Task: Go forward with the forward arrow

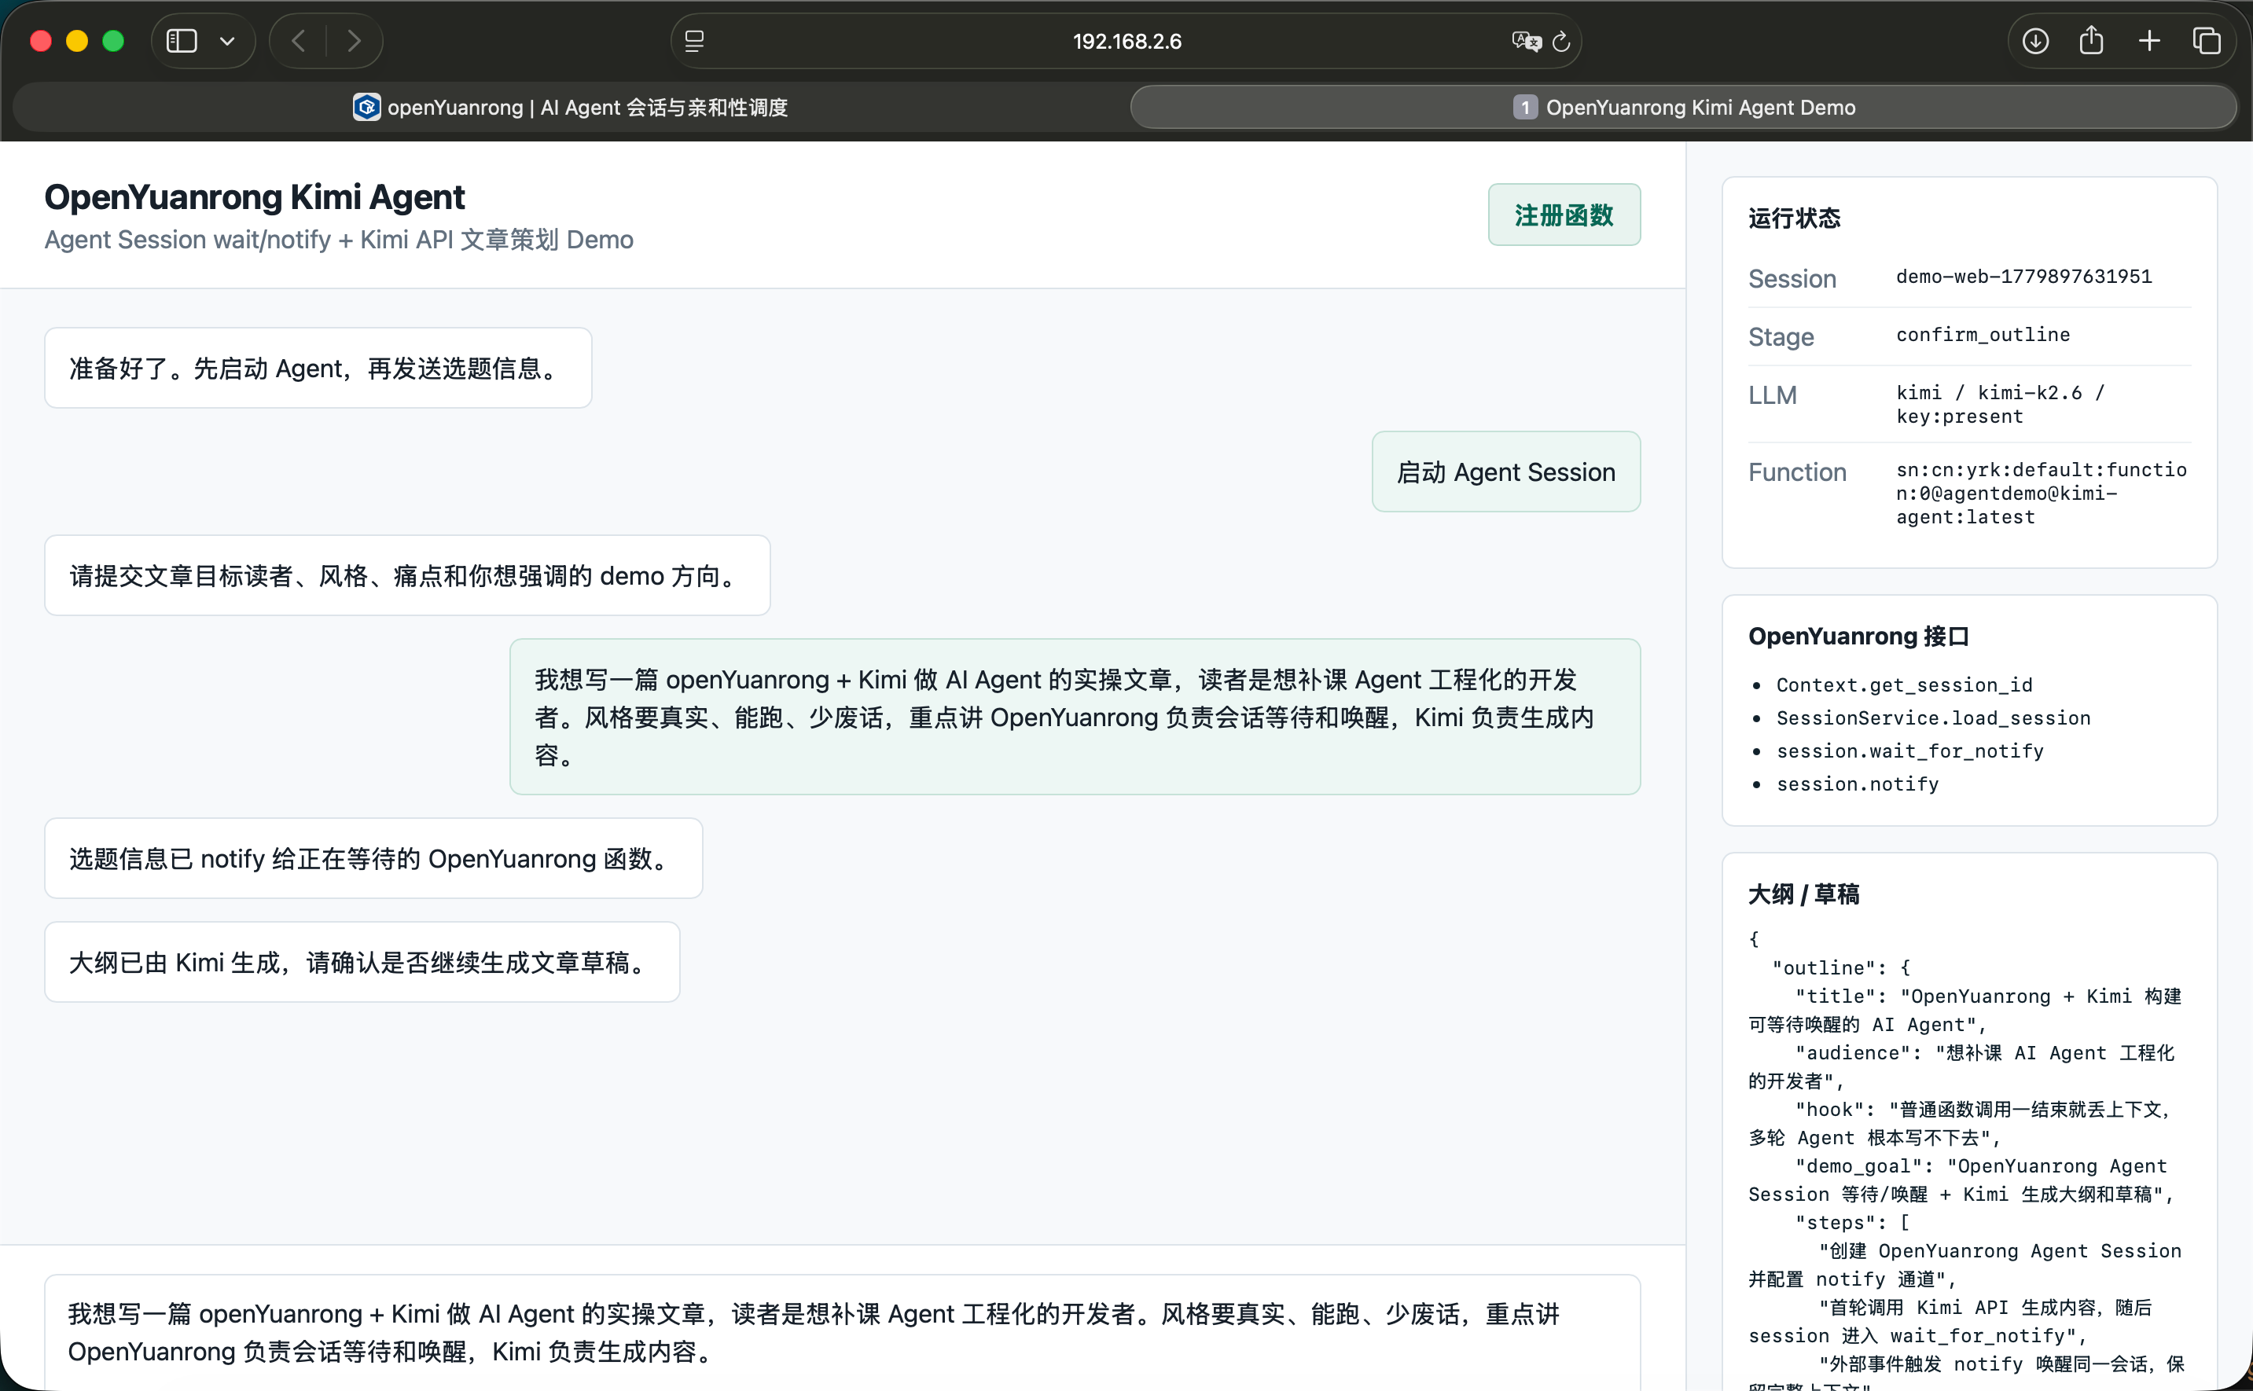Action: (x=355, y=41)
